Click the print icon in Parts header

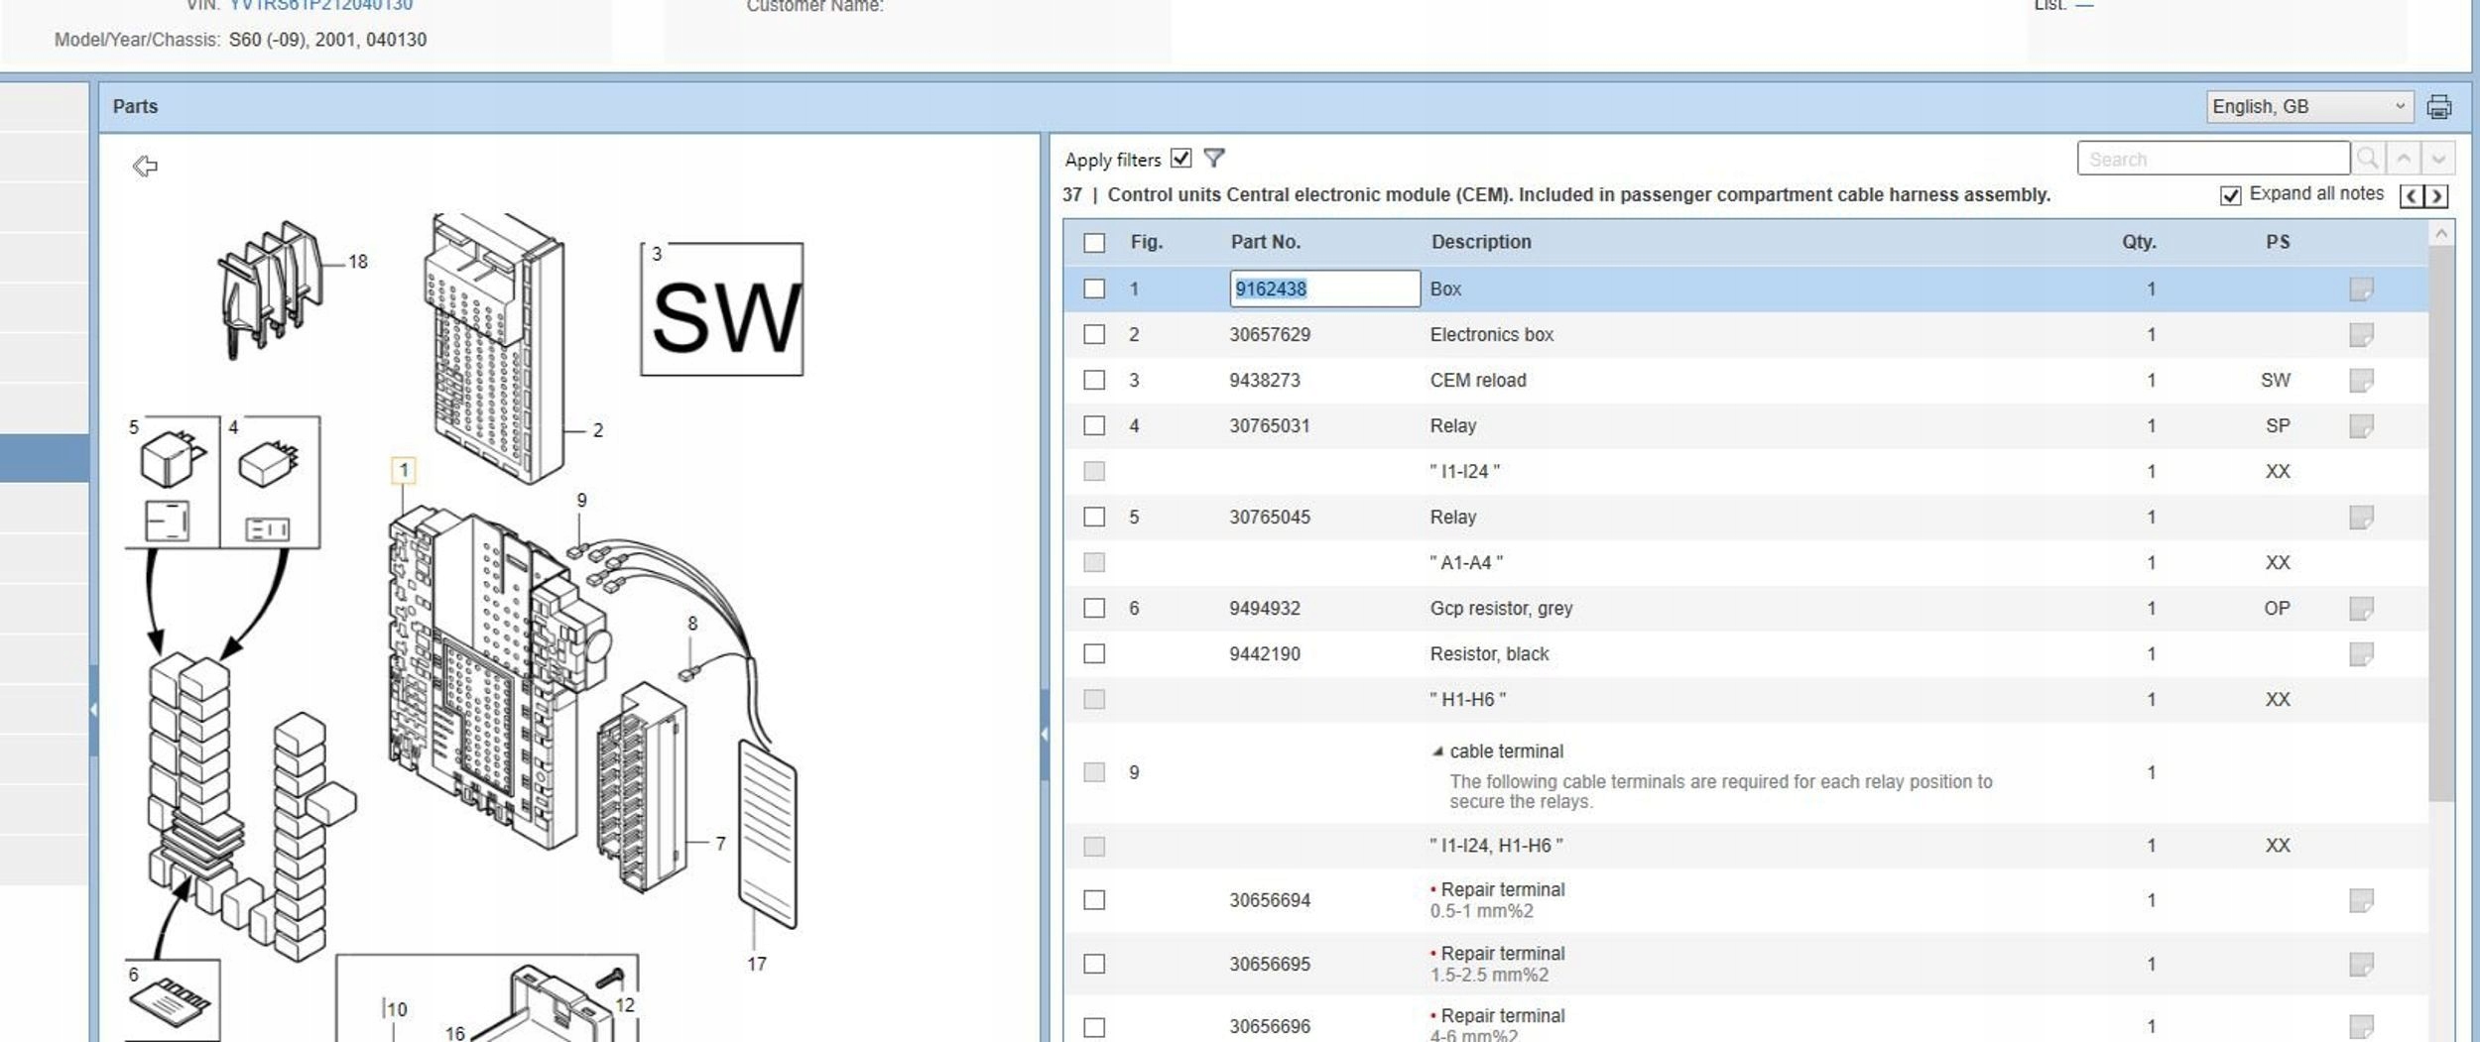click(x=2438, y=107)
